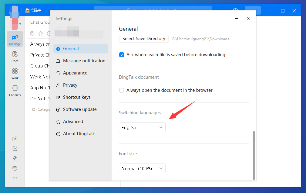The height and width of the screenshot is (193, 306).
Task: Open the About DingTalk page
Action: pos(81,133)
